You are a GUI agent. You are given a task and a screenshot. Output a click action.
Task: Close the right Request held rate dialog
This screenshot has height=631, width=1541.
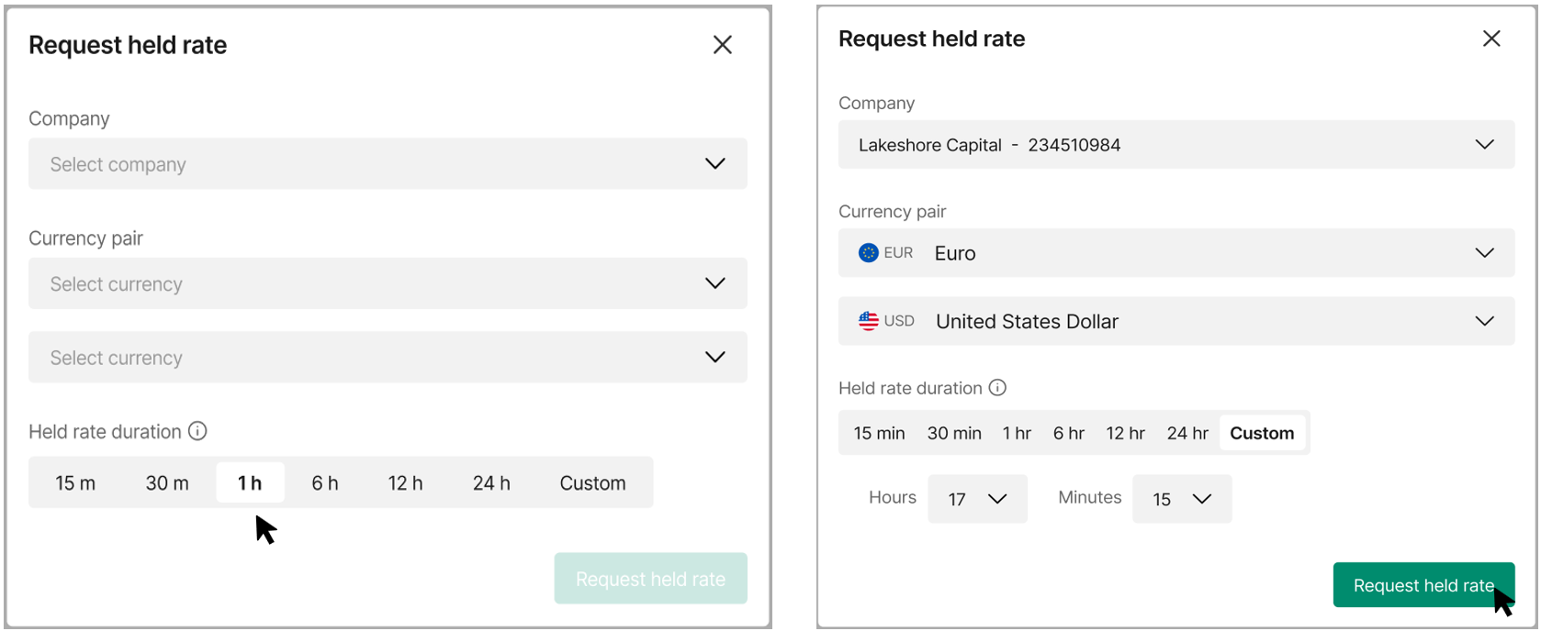pos(1491,39)
